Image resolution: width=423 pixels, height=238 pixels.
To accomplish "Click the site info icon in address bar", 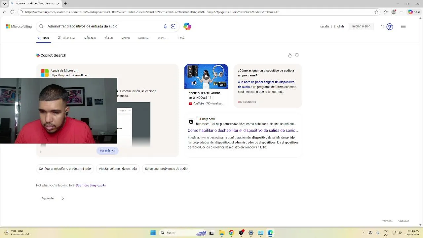I will (x=21, y=12).
